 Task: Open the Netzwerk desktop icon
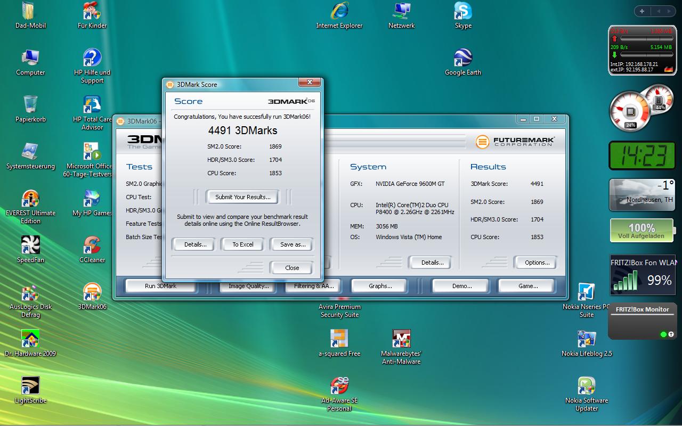coord(401,16)
